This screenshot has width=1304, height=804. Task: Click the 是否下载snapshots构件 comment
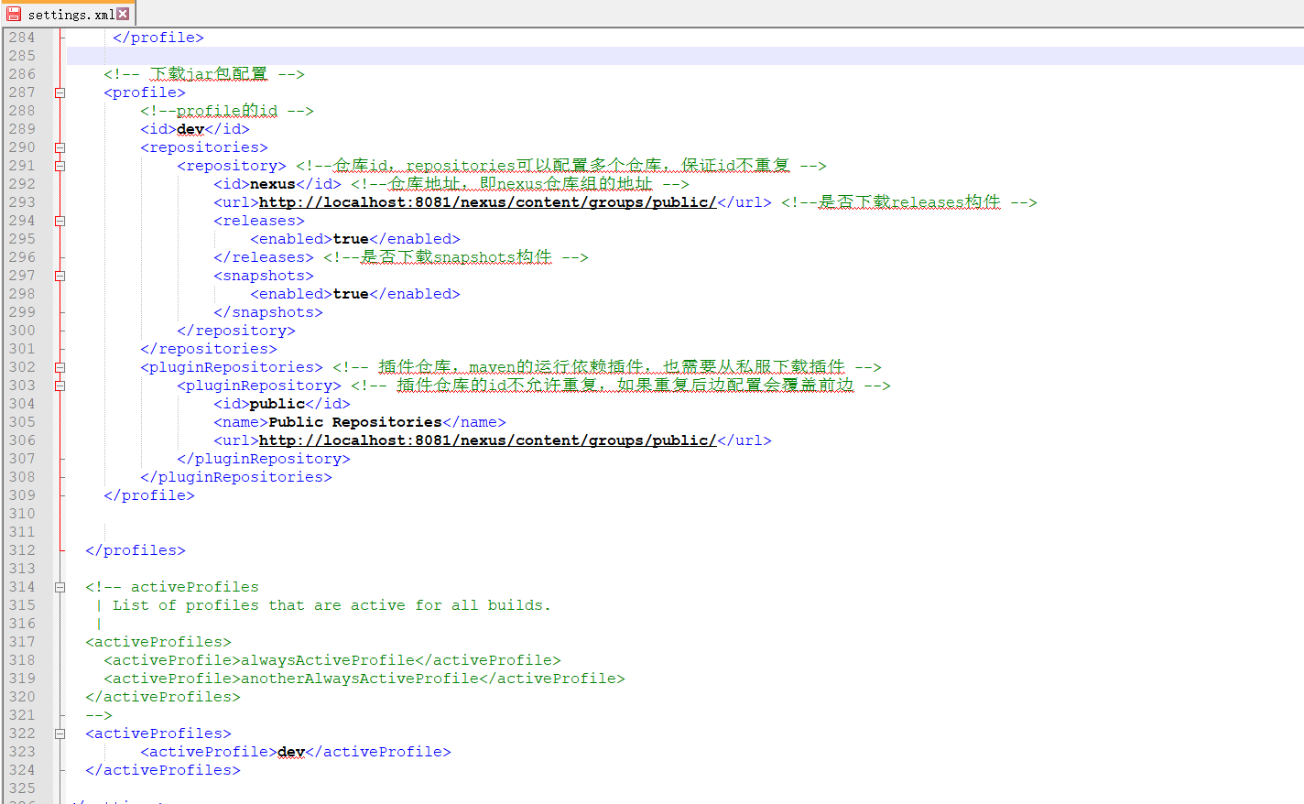pyautogui.click(x=456, y=257)
